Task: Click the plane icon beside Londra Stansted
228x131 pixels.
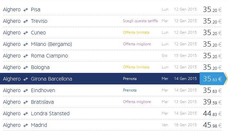Action: pos(26,114)
